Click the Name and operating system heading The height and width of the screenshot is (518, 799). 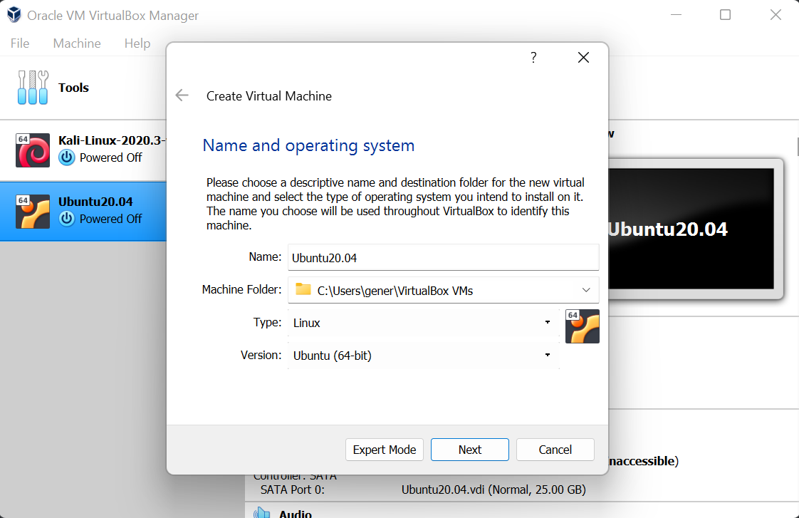tap(308, 146)
